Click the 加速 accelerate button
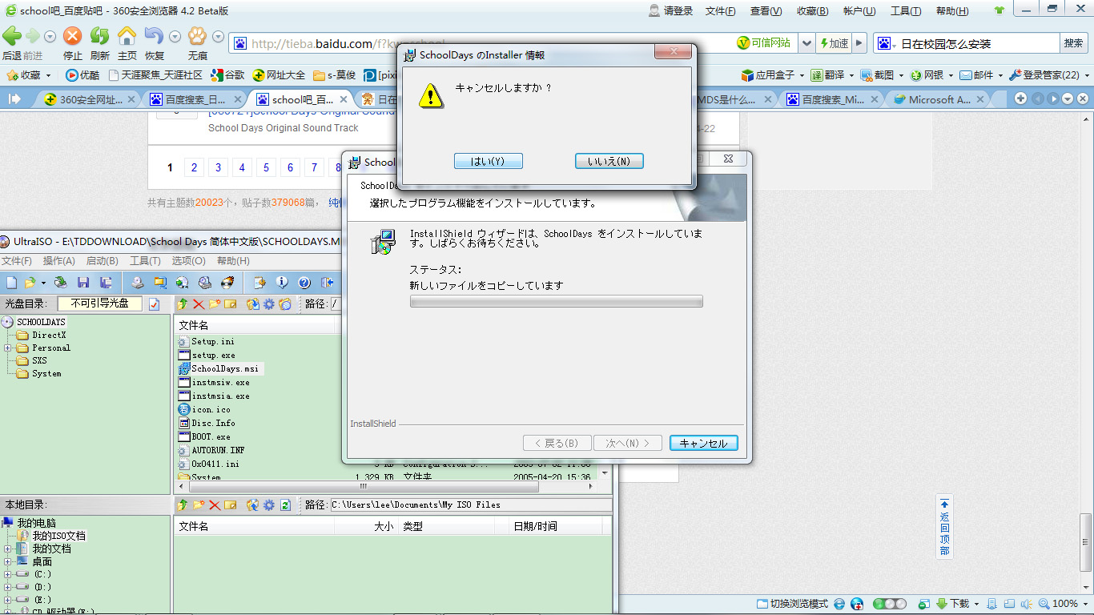 click(833, 43)
